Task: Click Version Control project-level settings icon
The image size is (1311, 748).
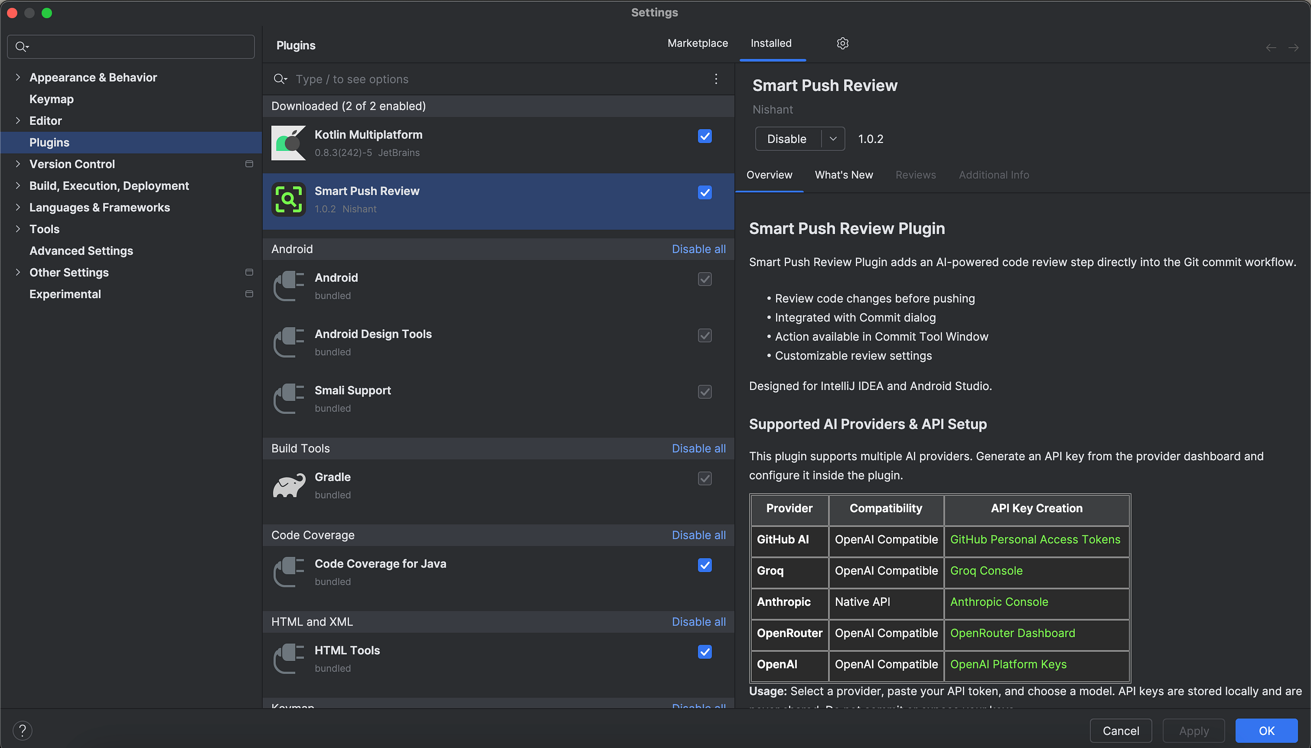Action: [x=249, y=164]
